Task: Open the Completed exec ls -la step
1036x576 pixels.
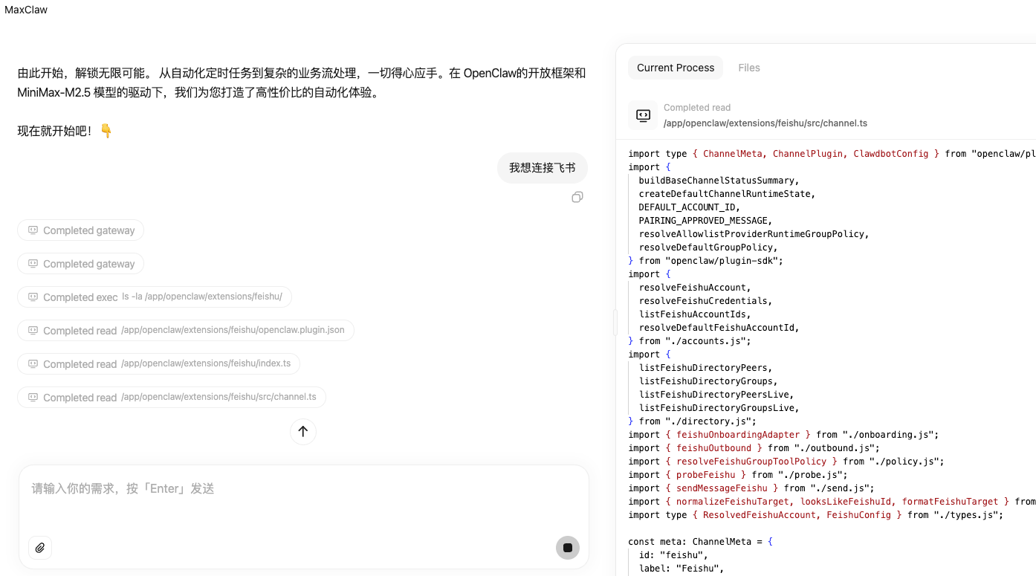Action: (x=154, y=297)
